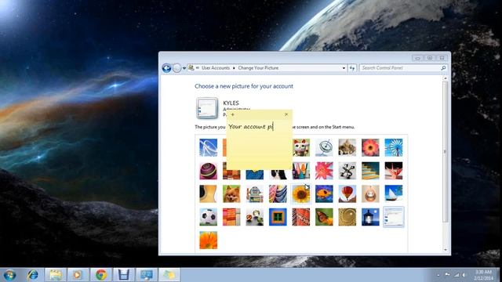The height and width of the screenshot is (282, 502).
Task: Select the round smiling doll picture
Action: [370, 193]
